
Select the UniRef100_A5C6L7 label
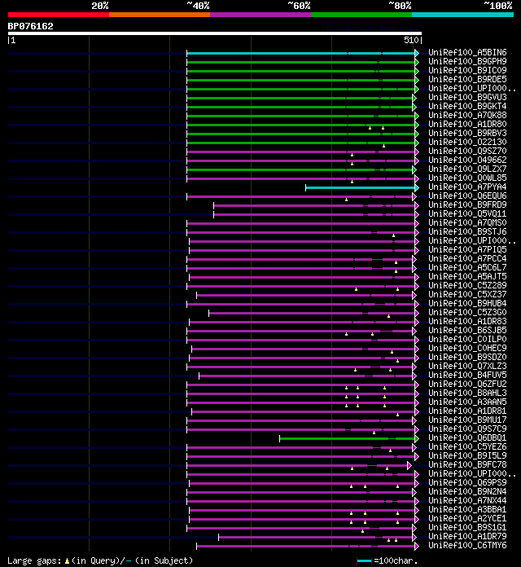point(467,267)
